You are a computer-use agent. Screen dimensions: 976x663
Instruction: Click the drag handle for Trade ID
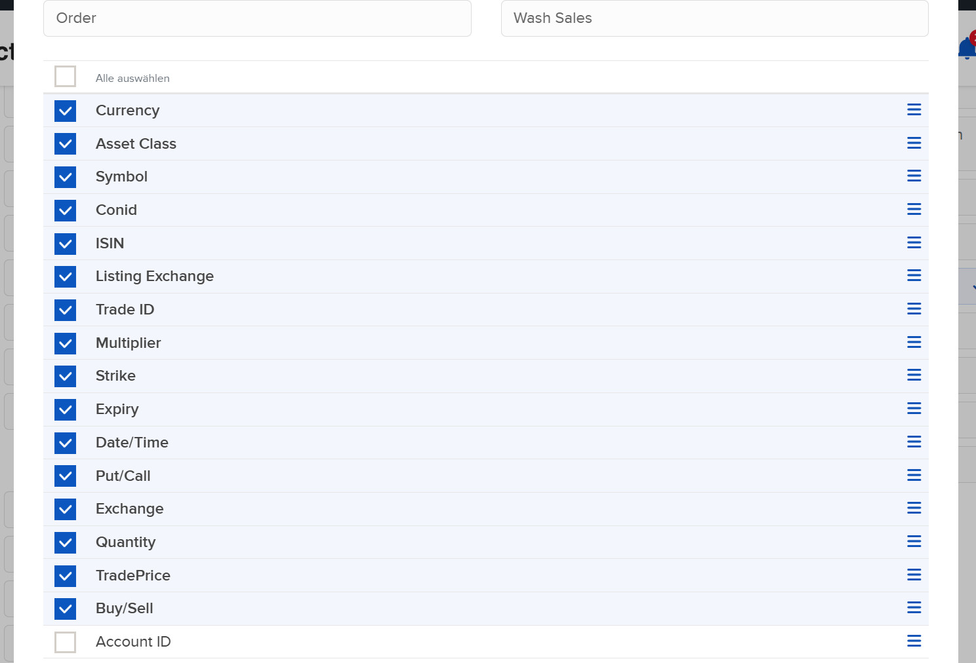(x=914, y=309)
